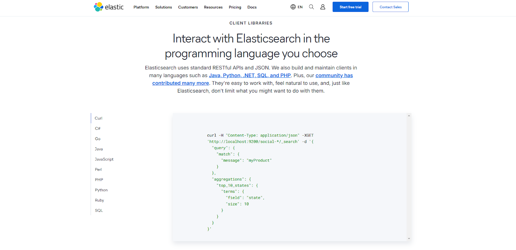516x250 pixels.
Task: Open the EN language selector
Action: pos(300,7)
